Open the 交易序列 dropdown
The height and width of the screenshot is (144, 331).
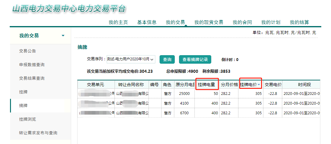point(131,59)
